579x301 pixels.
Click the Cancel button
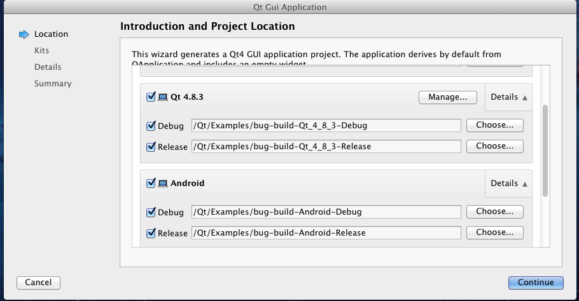pyautogui.click(x=38, y=283)
